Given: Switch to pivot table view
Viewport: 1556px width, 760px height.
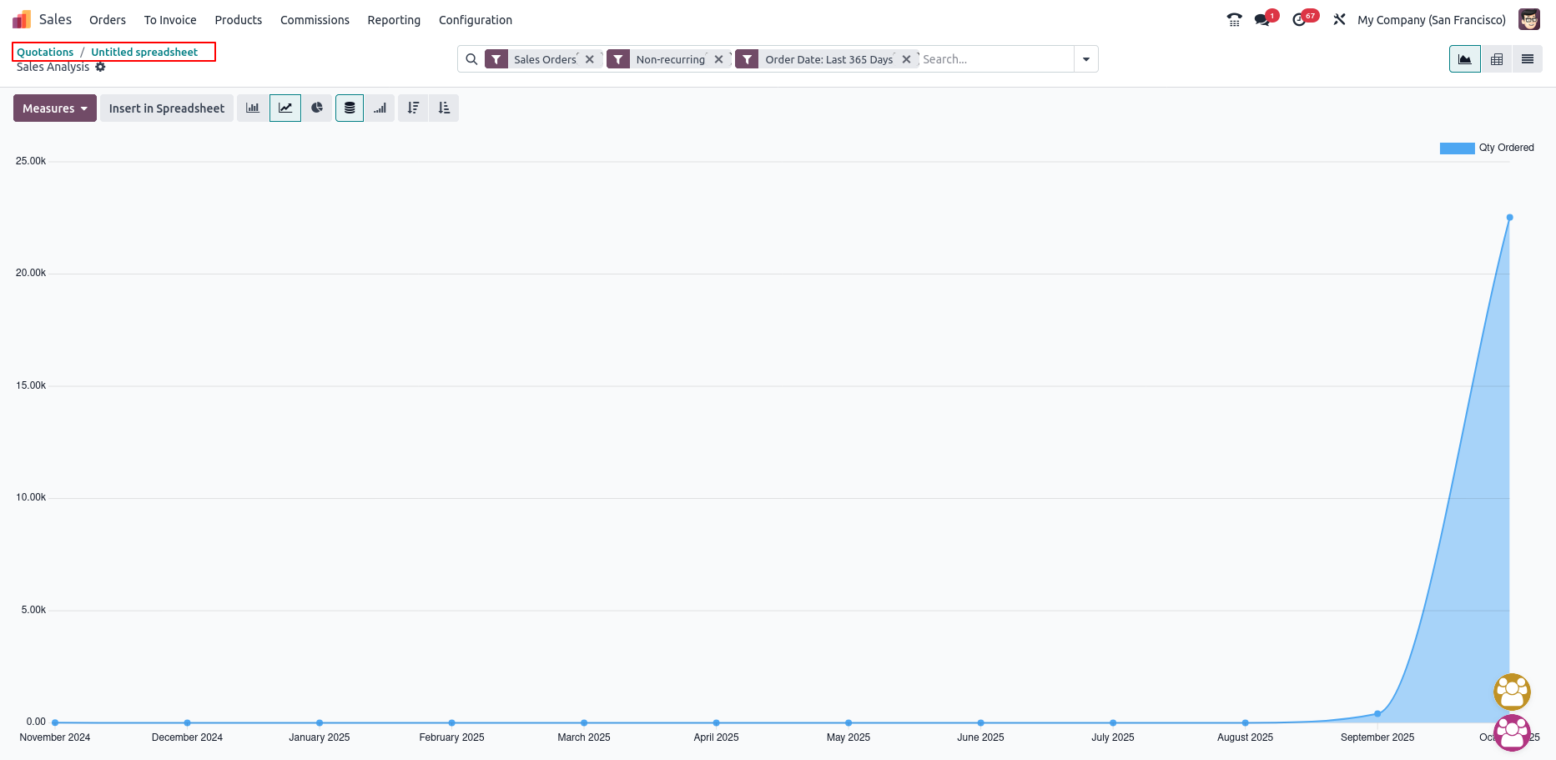Looking at the screenshot, I should [x=1497, y=59].
